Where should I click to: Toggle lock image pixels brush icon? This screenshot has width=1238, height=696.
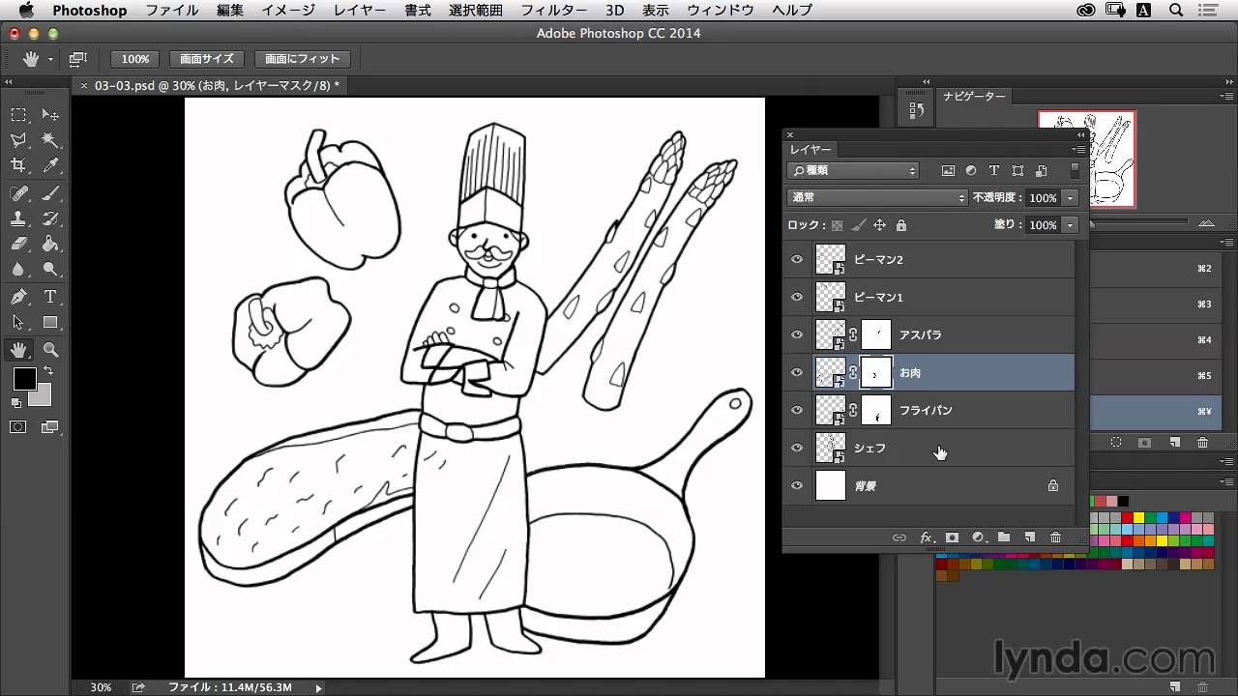[858, 225]
